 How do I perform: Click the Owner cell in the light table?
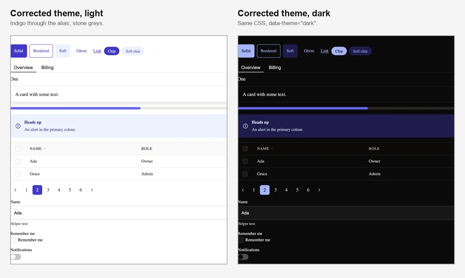coord(147,161)
